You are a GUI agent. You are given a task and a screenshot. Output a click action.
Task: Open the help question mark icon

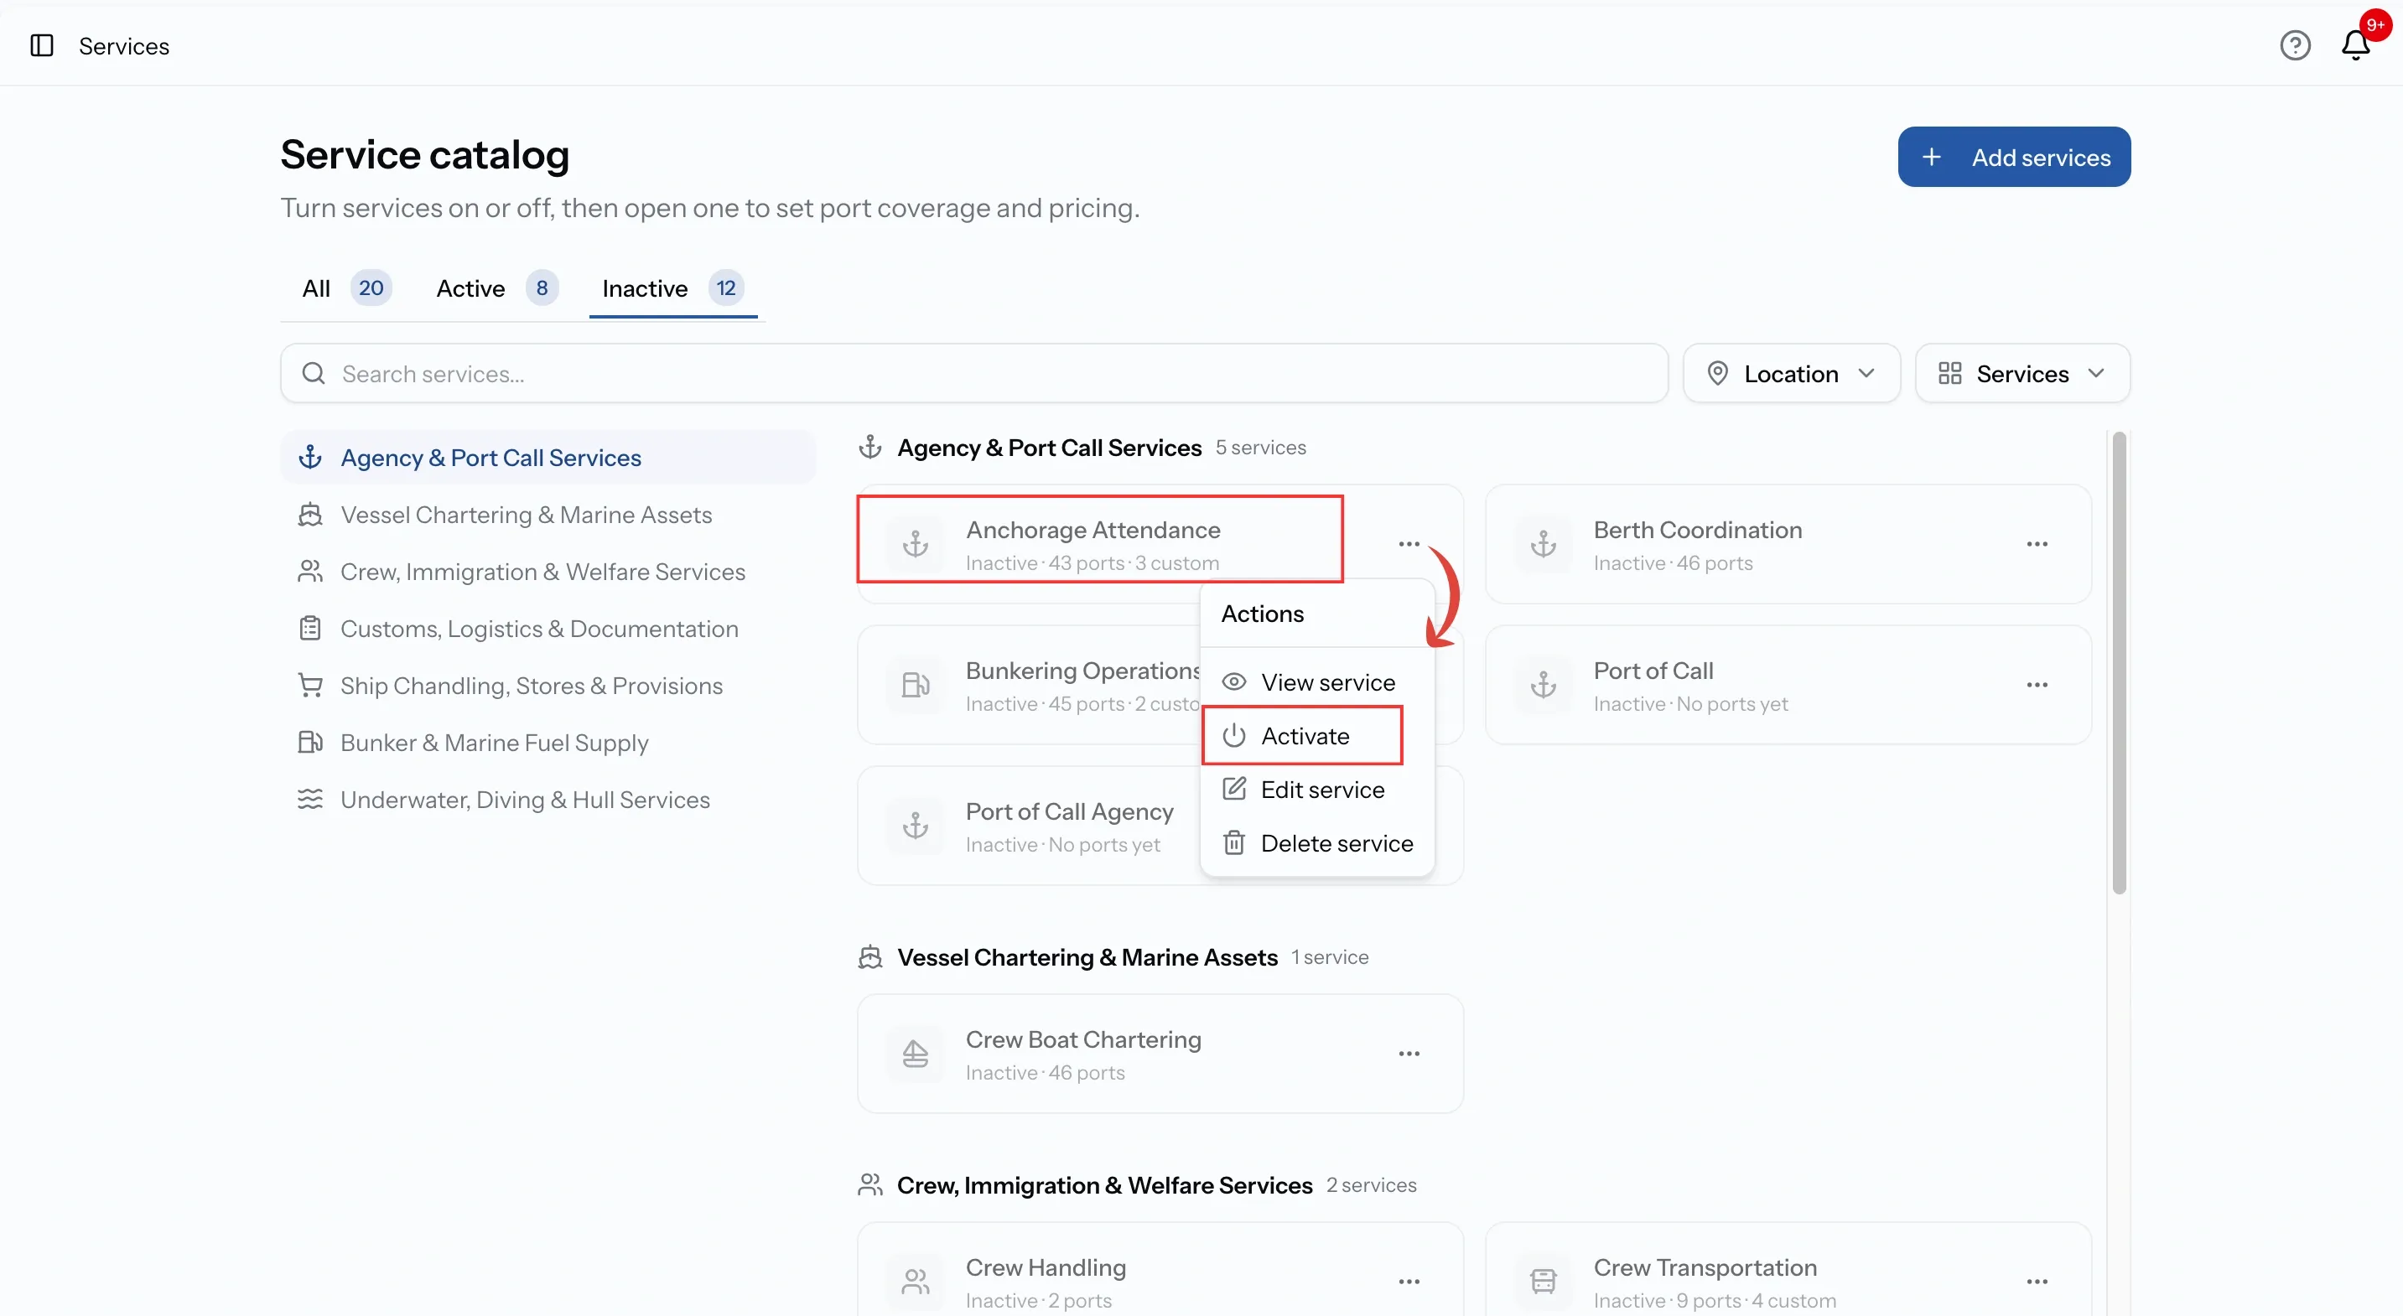click(2295, 46)
